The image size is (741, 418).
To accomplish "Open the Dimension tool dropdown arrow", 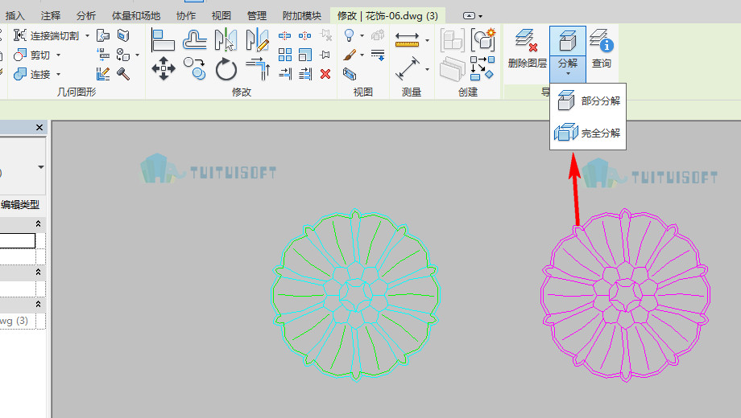I will click(427, 69).
